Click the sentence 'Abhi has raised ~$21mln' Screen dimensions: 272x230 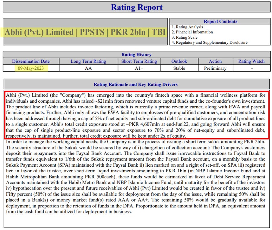tap(88, 101)
